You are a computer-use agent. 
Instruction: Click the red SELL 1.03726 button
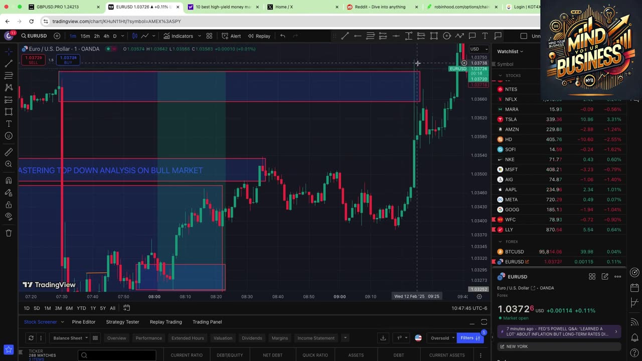33,60
